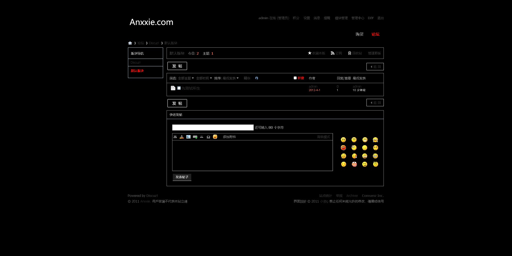The width and height of the screenshot is (512, 256).
Task: Insert the pink-faced emoticon with glasses
Action: (354, 164)
